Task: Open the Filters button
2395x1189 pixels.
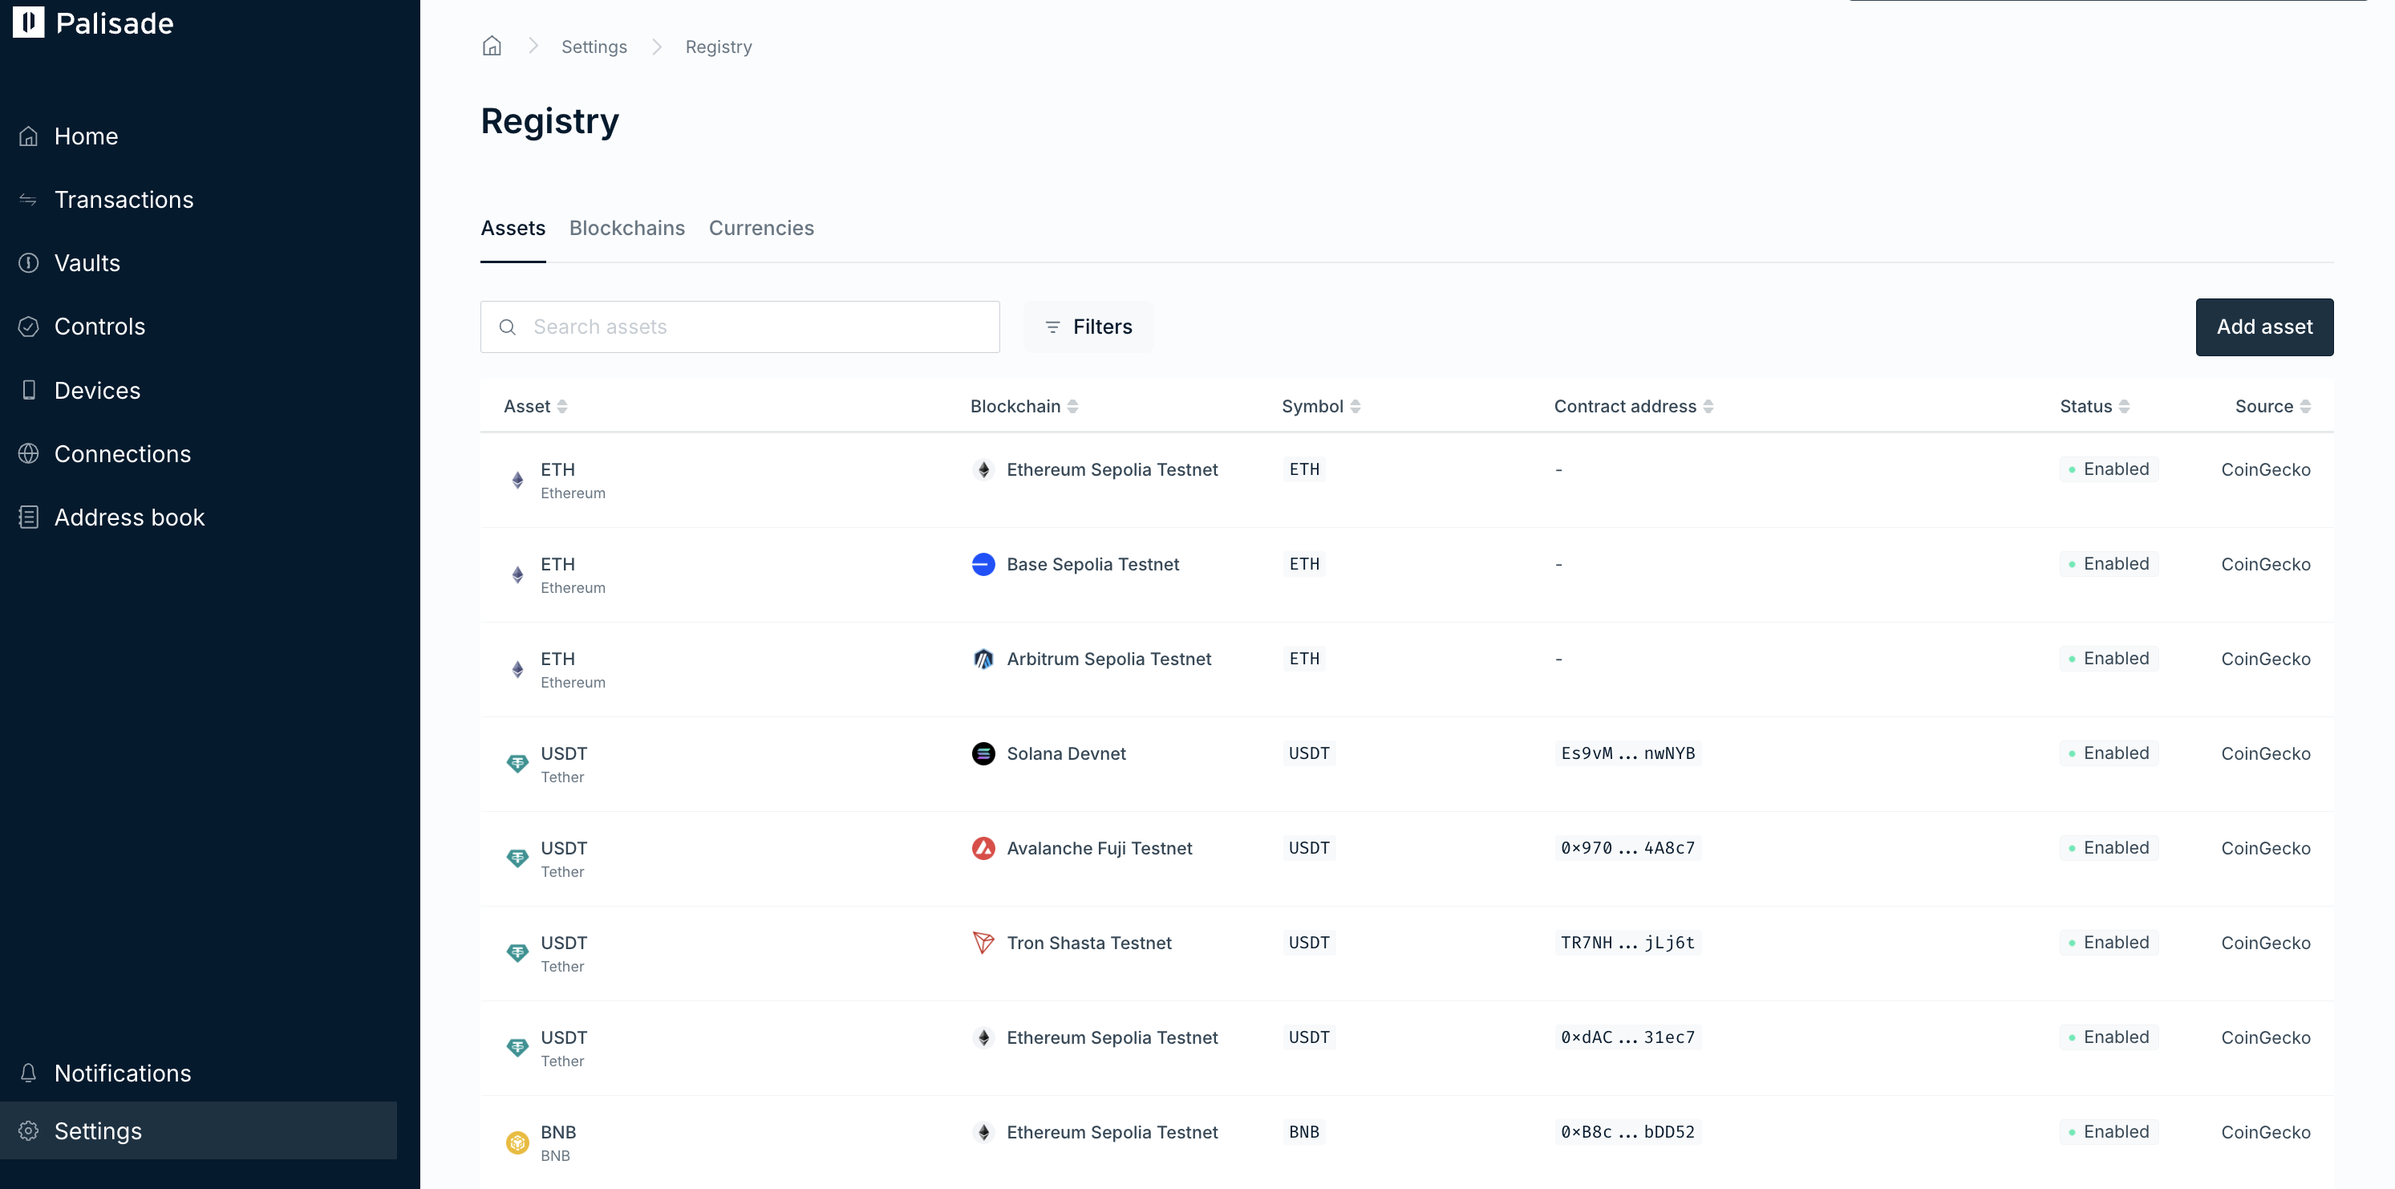Action: pyautogui.click(x=1088, y=327)
